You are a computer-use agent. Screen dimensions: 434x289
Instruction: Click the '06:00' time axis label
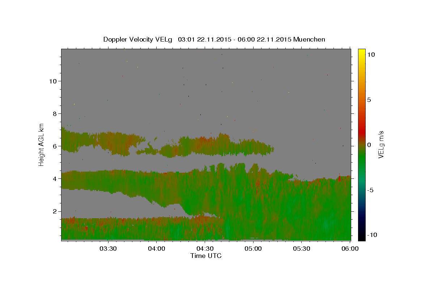click(x=350, y=249)
